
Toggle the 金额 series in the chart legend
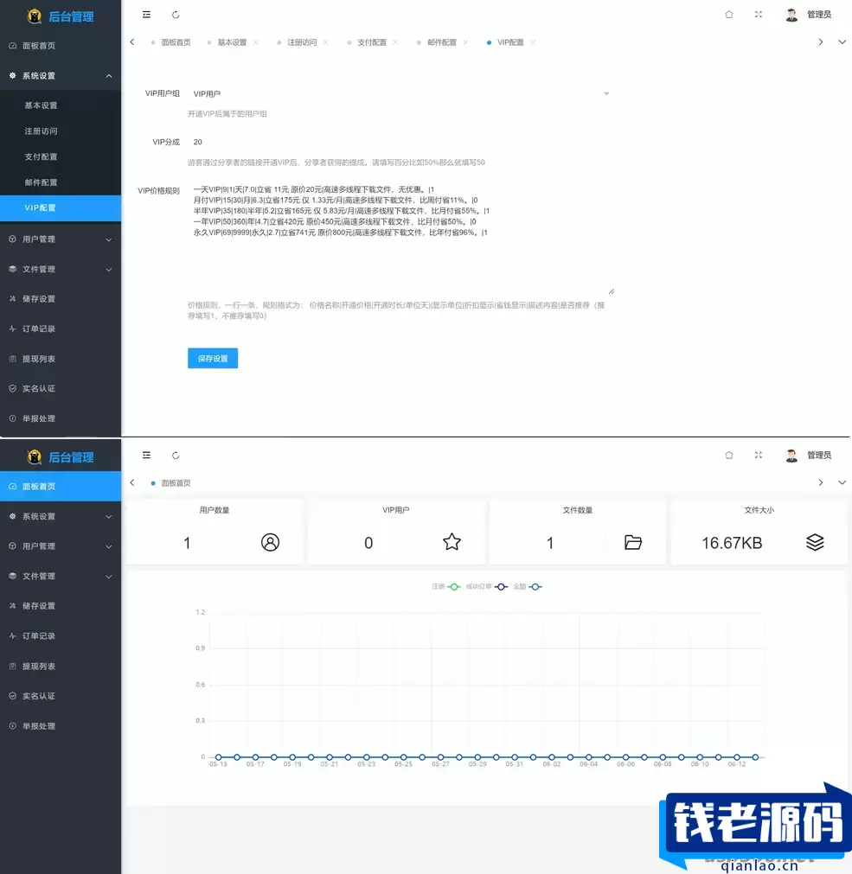click(x=528, y=587)
